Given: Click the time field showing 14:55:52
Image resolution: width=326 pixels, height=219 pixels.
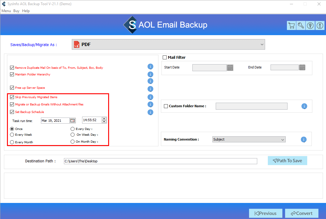Looking at the screenshot, I should coord(92,120).
